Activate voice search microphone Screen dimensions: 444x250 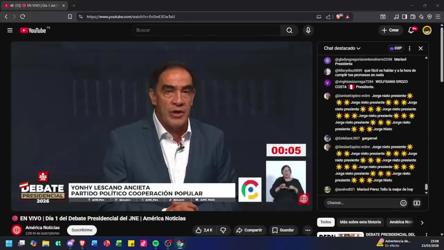point(308,30)
